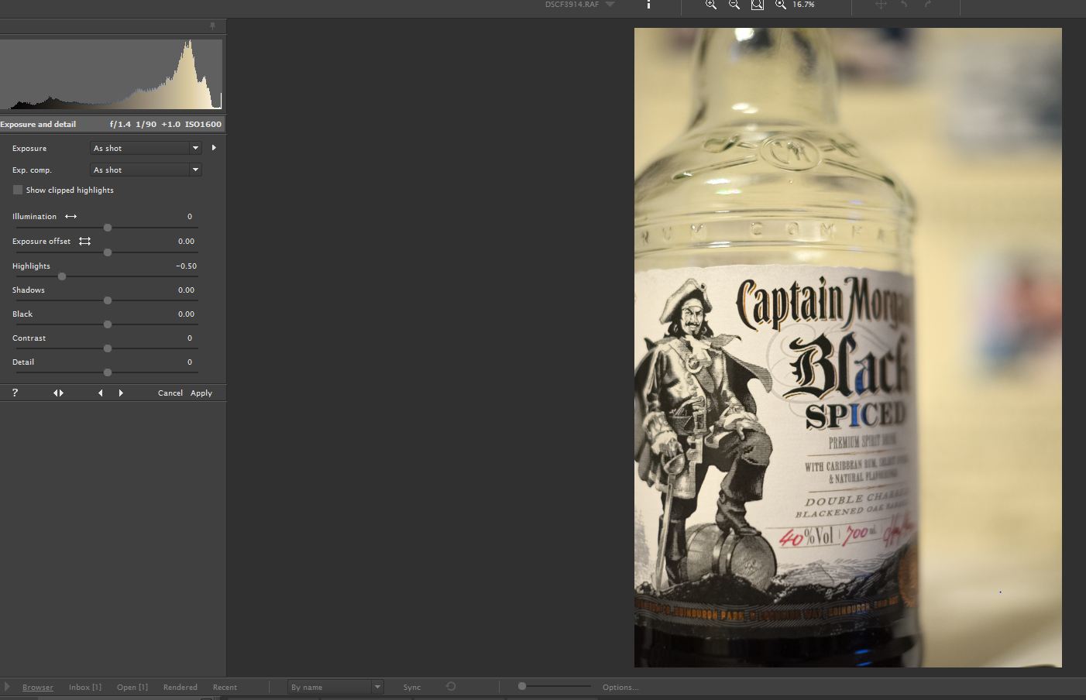Click the Apply button

[x=201, y=393]
